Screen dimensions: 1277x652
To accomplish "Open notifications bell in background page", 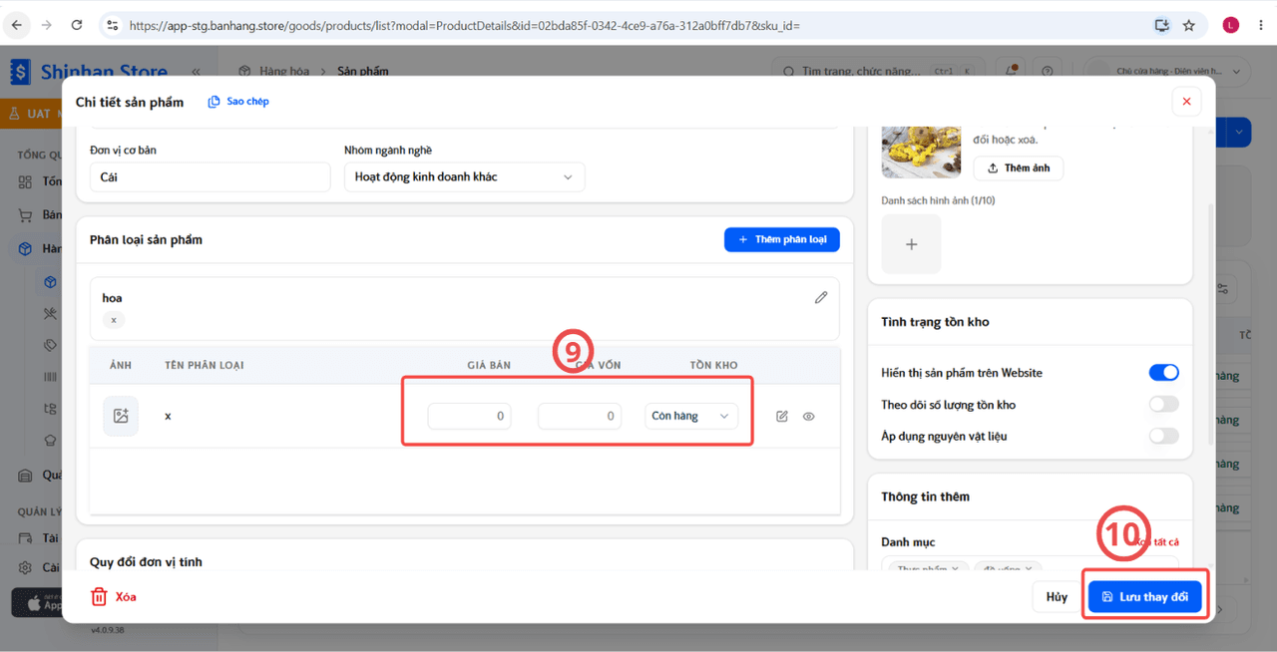I will tap(1013, 71).
